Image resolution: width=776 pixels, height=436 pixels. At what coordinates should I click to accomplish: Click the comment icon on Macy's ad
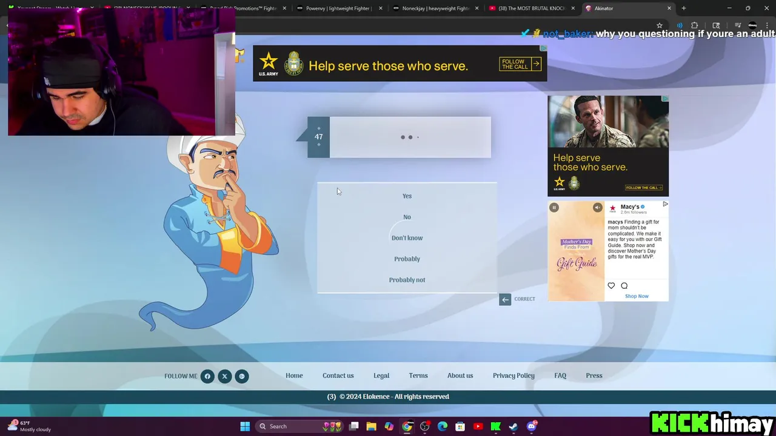pyautogui.click(x=624, y=286)
